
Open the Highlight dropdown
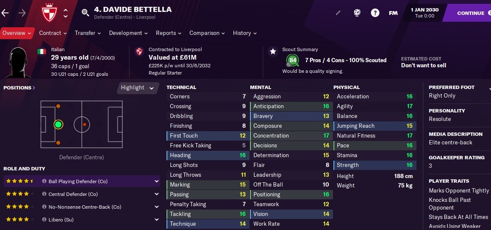point(138,88)
